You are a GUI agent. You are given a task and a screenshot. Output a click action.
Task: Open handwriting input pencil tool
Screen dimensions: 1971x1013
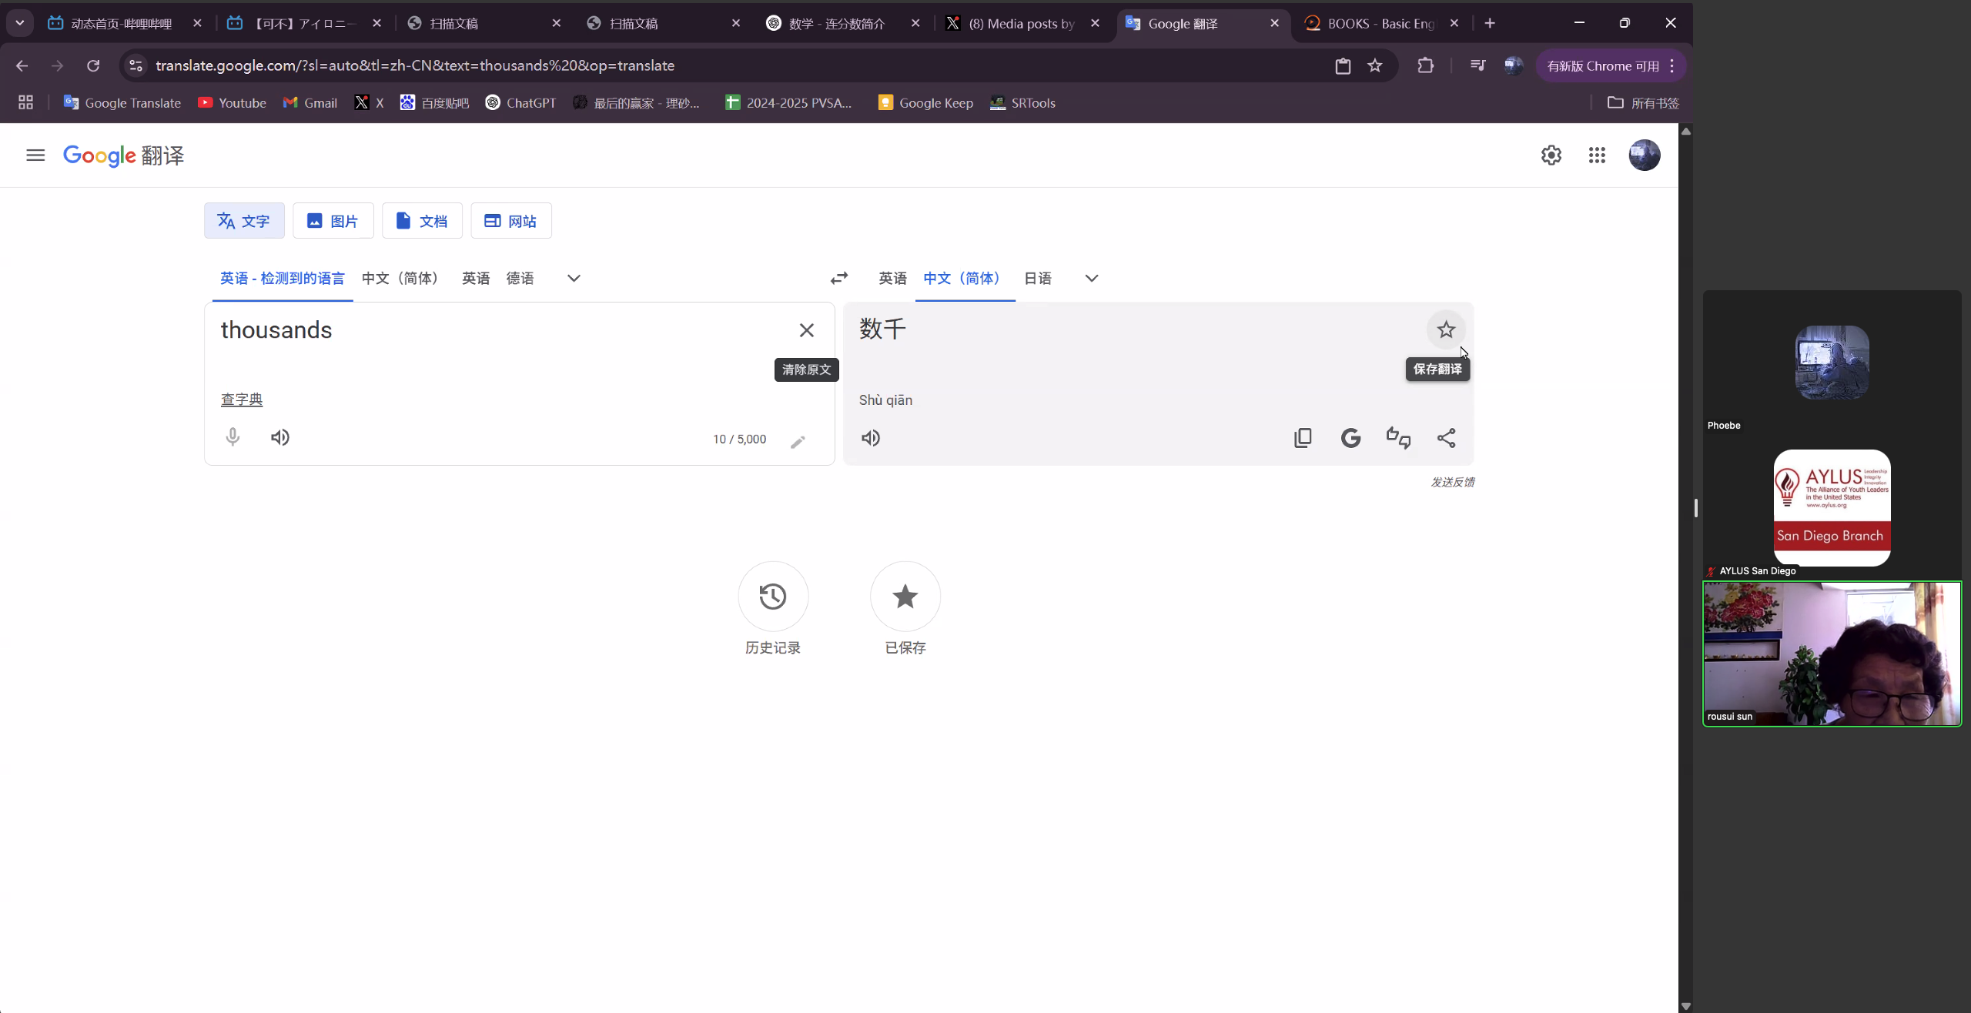798,441
